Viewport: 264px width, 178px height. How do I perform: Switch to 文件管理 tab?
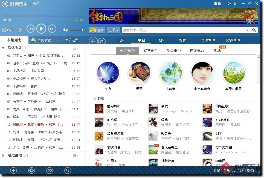[x=208, y=40]
